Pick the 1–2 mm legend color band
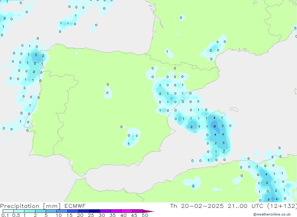 tap(30, 211)
